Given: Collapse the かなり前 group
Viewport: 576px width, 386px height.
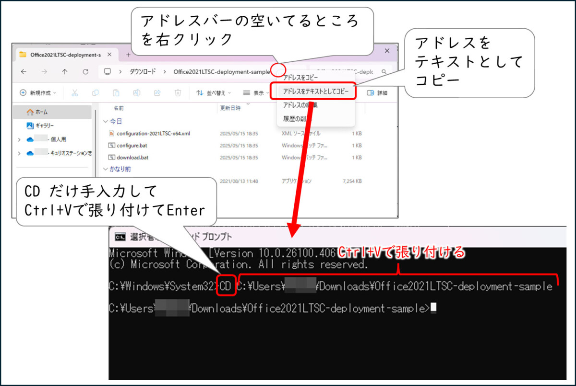Looking at the screenshot, I should point(106,169).
